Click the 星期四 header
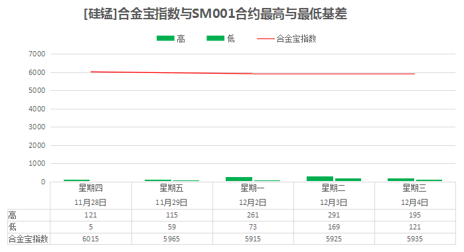464x252 pixels. pyautogui.click(x=90, y=188)
